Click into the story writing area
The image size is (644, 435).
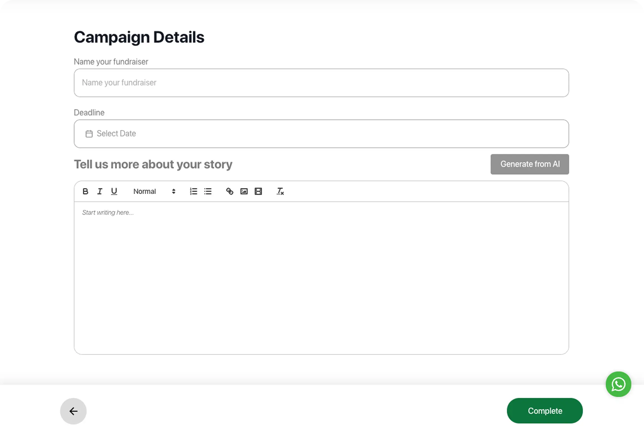[x=321, y=277]
